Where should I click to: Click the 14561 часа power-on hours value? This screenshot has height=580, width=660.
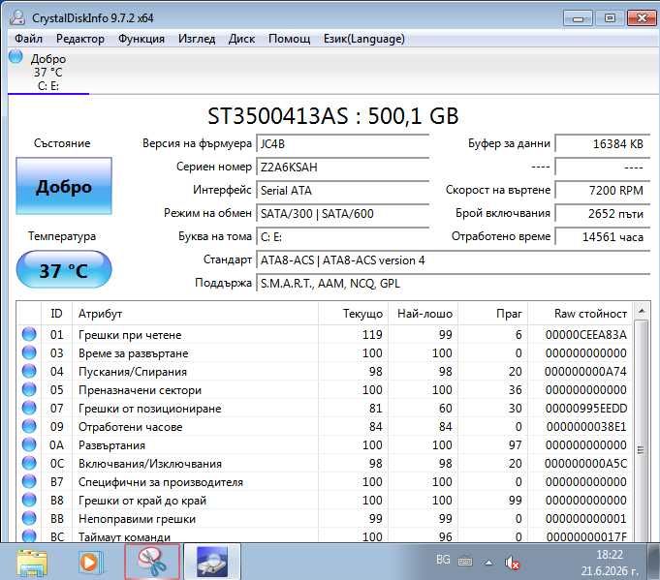point(603,237)
